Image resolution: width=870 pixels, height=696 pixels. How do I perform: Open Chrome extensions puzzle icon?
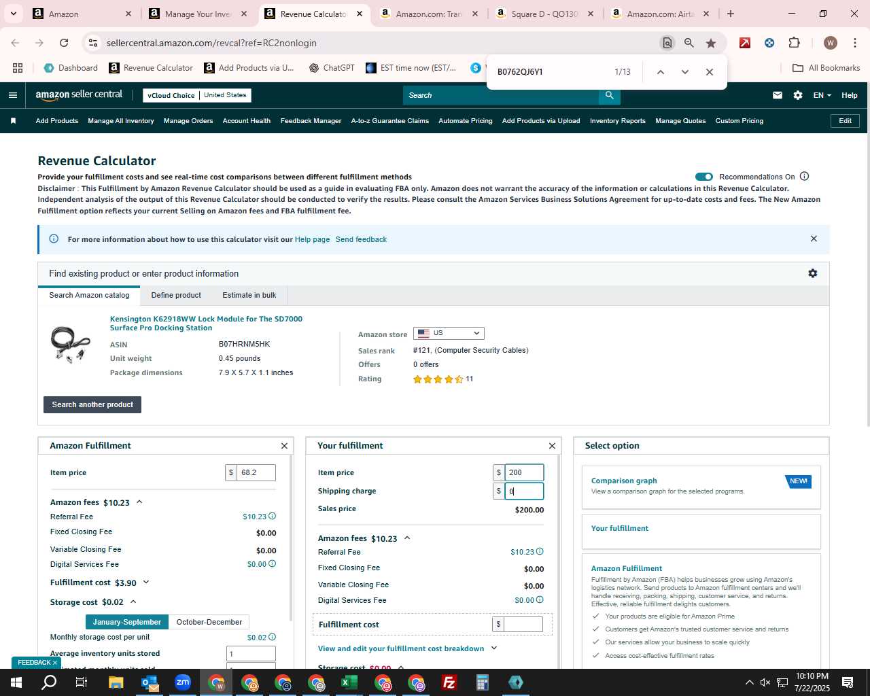click(794, 43)
